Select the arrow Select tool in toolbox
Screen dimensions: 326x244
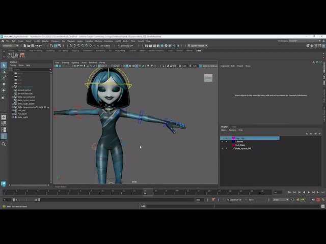point(4,66)
